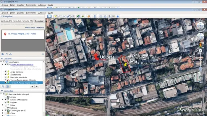Collapse the Camadas panel
The width and height of the screenshot is (207, 116).
(2, 91)
